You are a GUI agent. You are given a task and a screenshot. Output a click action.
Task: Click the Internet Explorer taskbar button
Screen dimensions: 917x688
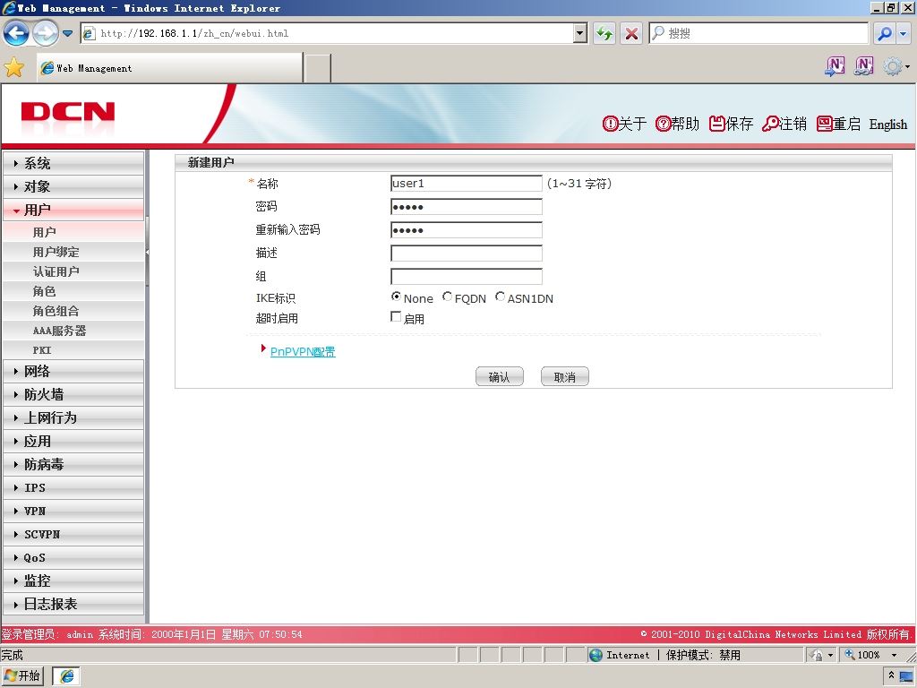click(66, 676)
